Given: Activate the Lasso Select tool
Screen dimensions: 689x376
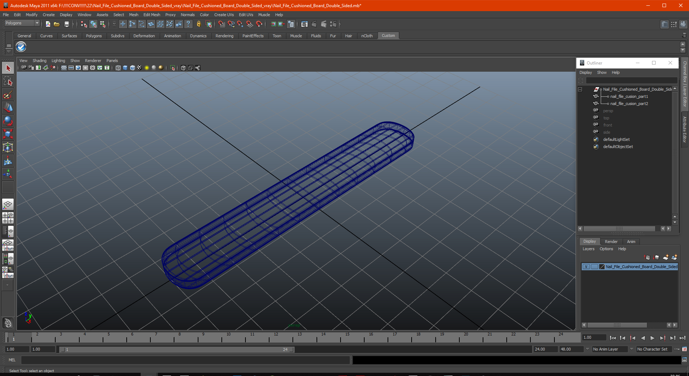Looking at the screenshot, I should click(8, 81).
